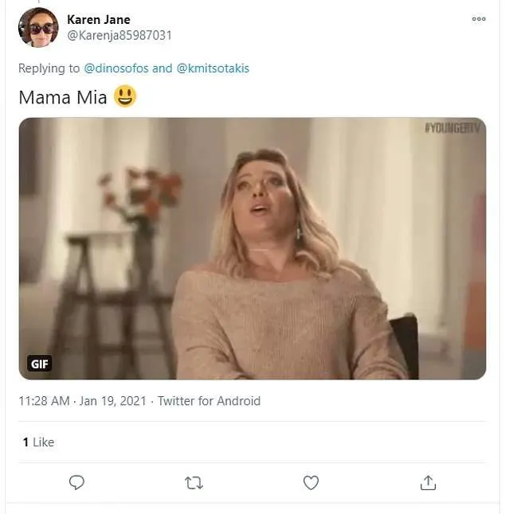The width and height of the screenshot is (505, 514).
Task: Click the @Karenja85987031 handle
Action: point(119,35)
